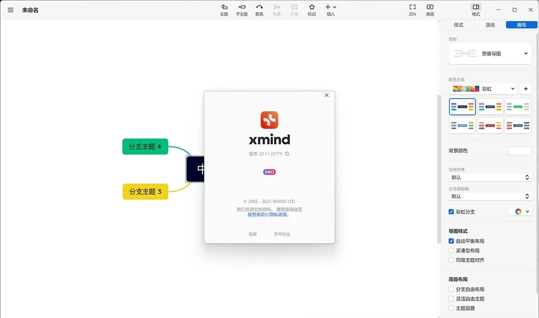
Task: Enable 分支自由布局 checkbox
Action: [451, 290]
